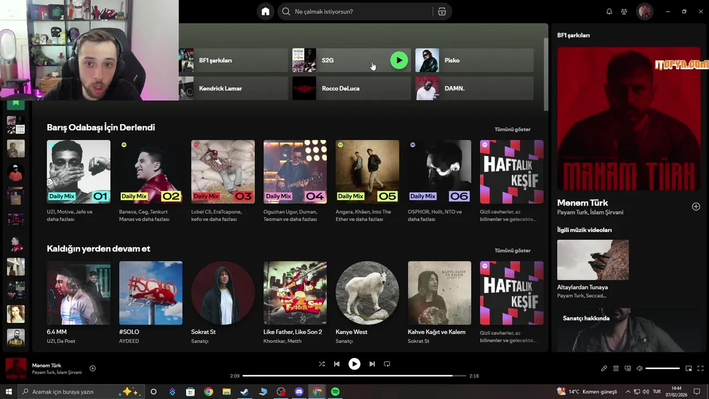Open the #SOLO album card
The width and height of the screenshot is (709, 399).
tap(151, 303)
